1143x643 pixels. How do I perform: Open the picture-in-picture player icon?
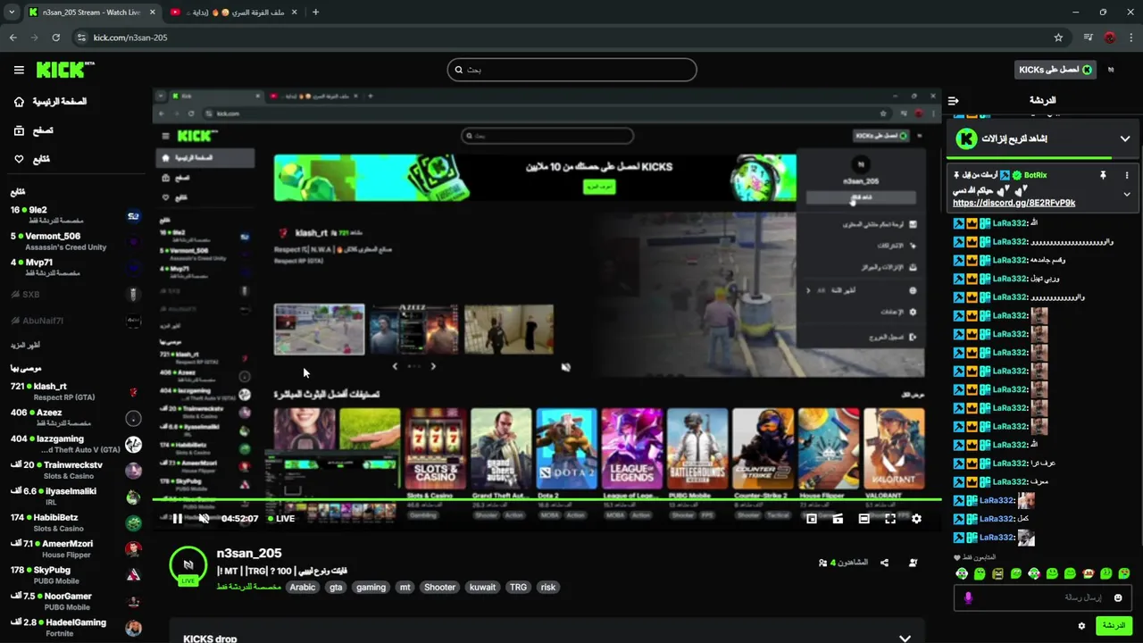click(812, 519)
